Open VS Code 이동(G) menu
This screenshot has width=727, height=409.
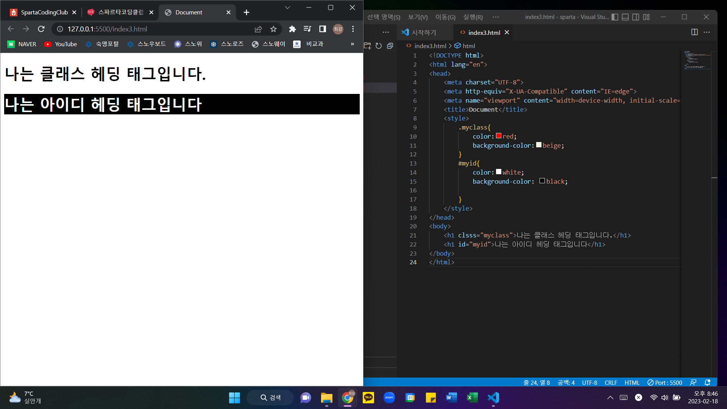pyautogui.click(x=445, y=17)
